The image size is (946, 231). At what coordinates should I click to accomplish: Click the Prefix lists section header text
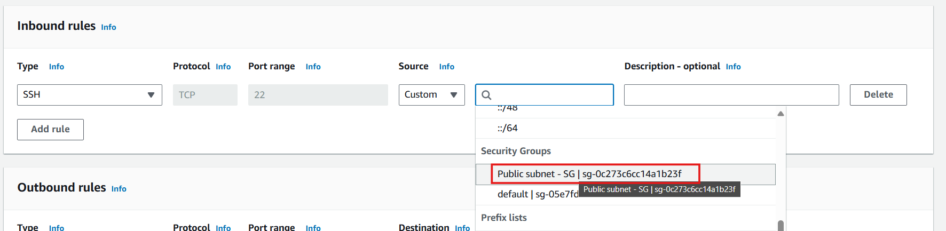[504, 218]
